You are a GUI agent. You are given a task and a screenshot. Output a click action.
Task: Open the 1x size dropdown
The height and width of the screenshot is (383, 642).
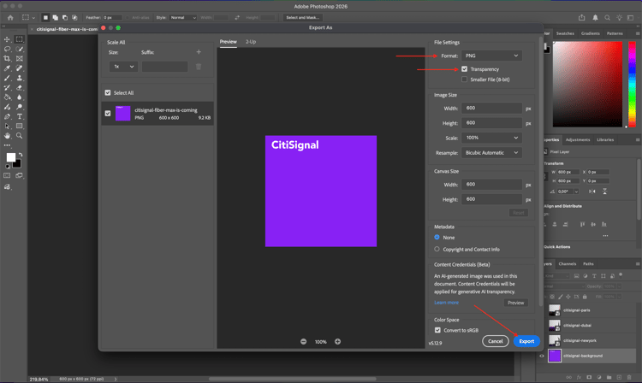point(122,67)
